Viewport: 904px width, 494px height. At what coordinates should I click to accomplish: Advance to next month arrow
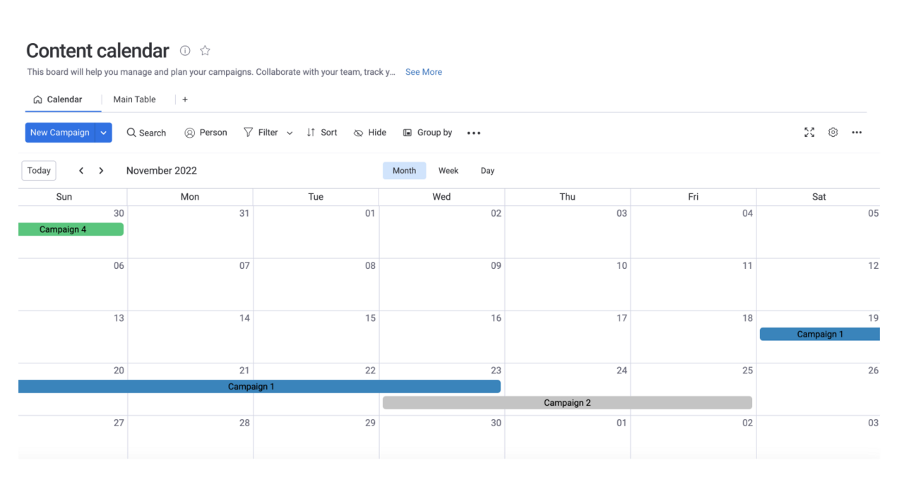[102, 171]
